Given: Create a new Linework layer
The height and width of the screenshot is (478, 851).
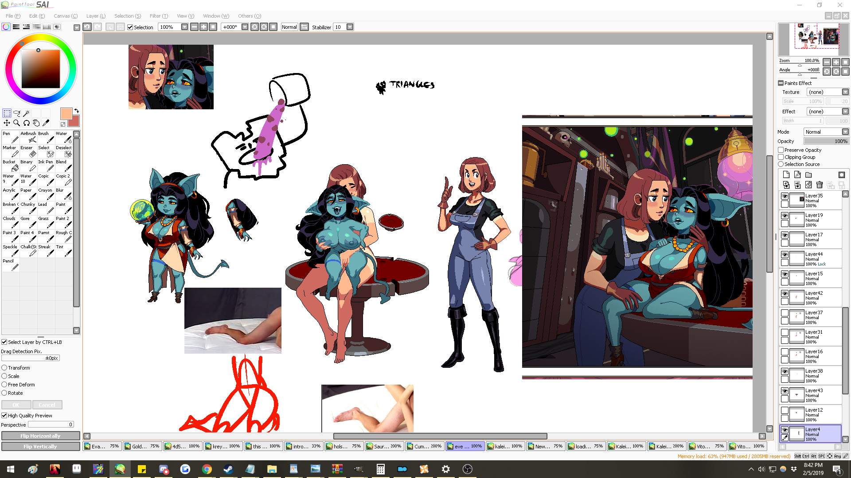Looking at the screenshot, I should pos(797,175).
